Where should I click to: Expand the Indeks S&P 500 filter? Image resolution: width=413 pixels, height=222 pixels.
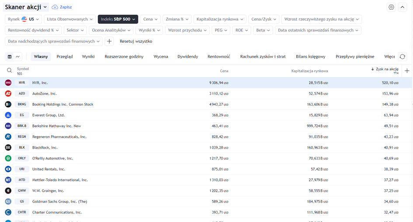[118, 19]
